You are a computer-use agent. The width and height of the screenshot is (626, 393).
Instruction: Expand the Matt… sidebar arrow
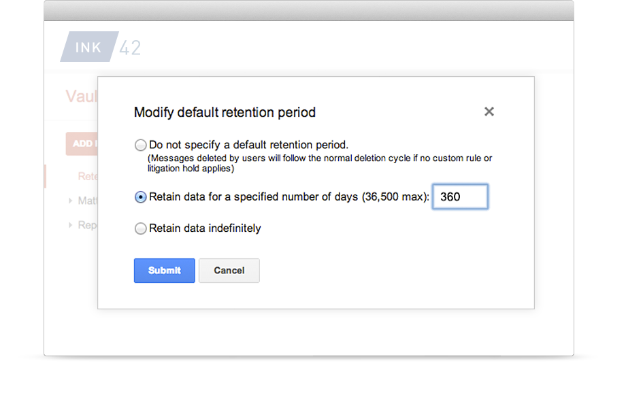tap(70, 201)
